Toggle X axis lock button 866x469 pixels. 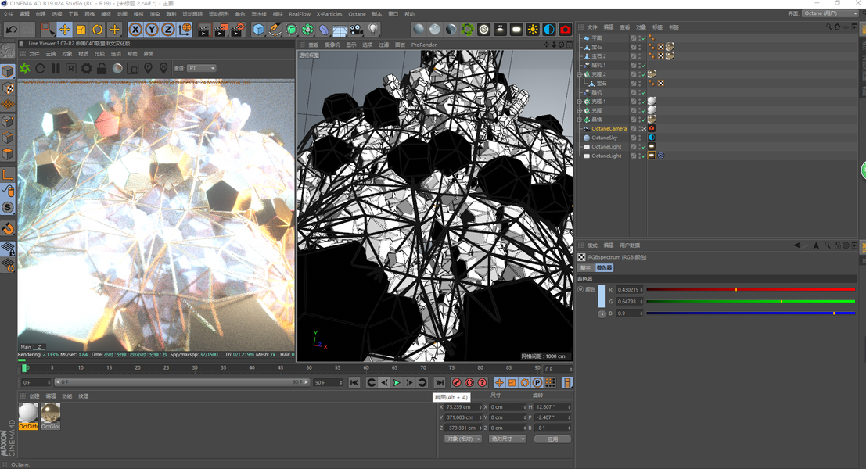pos(135,29)
